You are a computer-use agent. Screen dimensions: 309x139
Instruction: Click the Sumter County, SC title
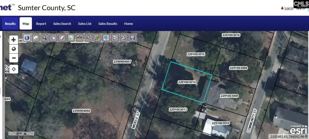47,7
